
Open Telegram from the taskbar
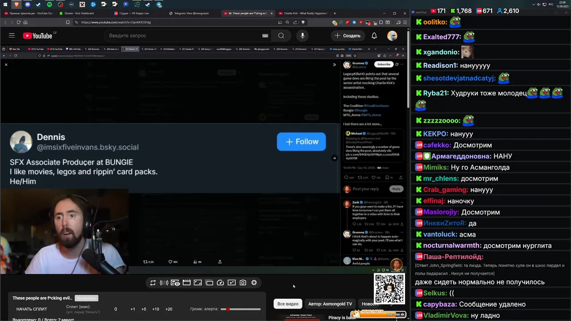pyautogui.click(x=159, y=4)
